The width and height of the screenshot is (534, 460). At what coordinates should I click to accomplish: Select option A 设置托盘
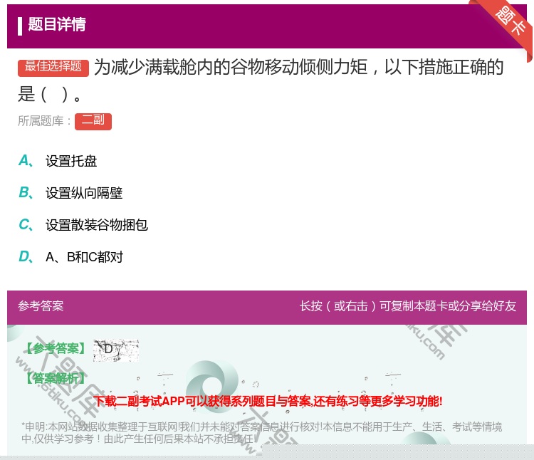(58, 161)
